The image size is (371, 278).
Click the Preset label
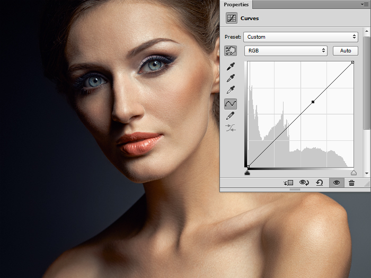tap(233, 37)
